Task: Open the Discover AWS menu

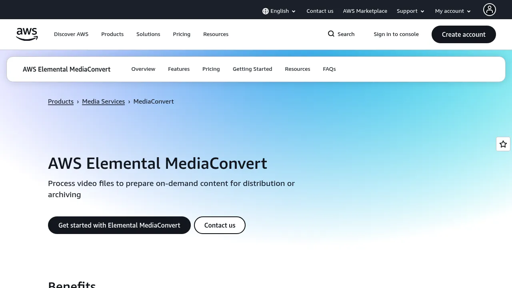Action: (71, 34)
